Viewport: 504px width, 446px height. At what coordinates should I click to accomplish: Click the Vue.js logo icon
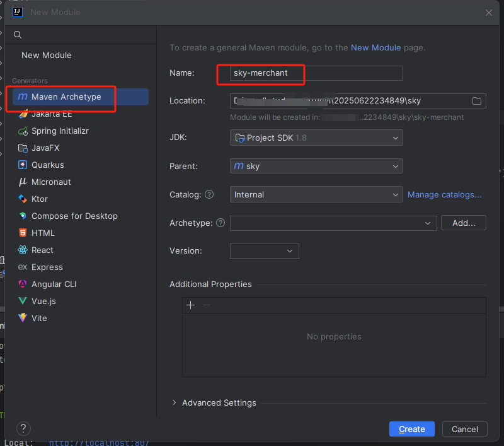point(23,301)
